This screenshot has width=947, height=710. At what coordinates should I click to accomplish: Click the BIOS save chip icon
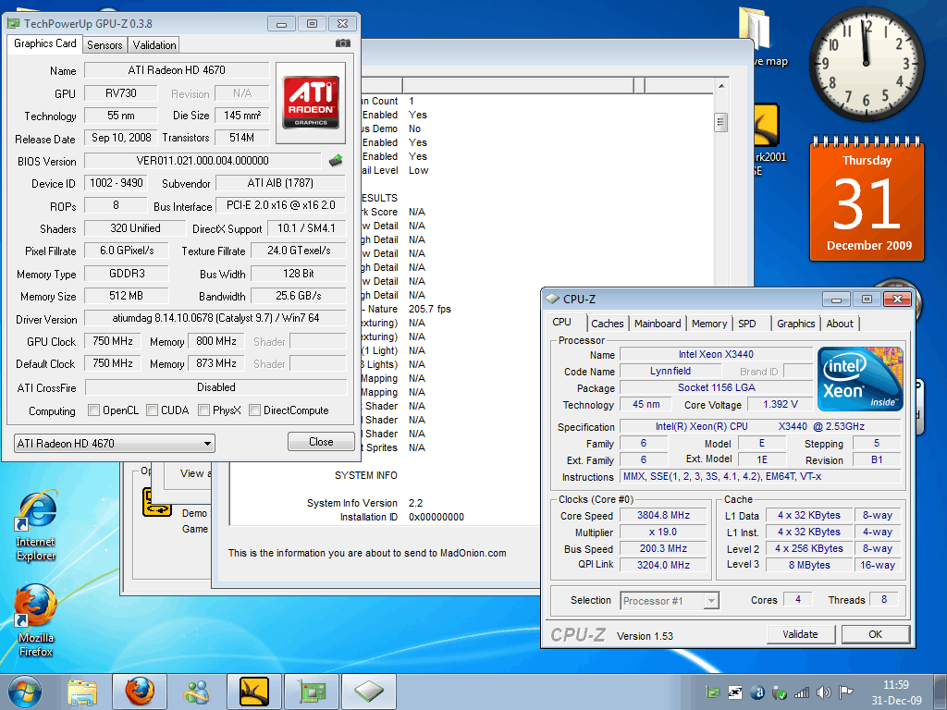(336, 161)
